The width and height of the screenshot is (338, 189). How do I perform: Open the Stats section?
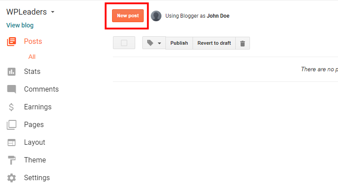[x=32, y=71]
